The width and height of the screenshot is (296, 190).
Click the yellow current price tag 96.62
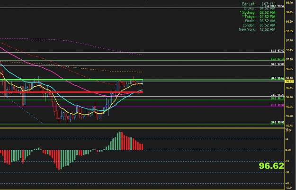click(289, 81)
